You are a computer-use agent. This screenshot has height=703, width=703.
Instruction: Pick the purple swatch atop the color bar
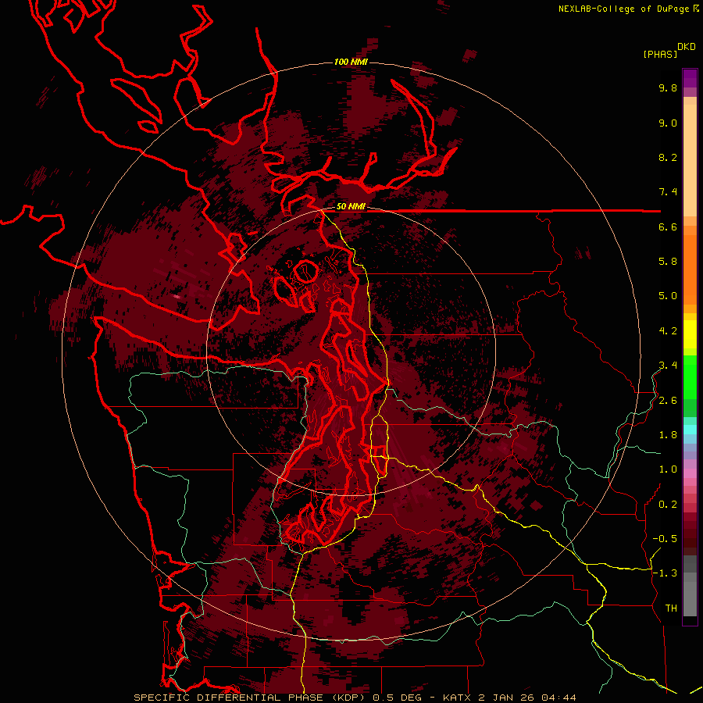[690, 78]
